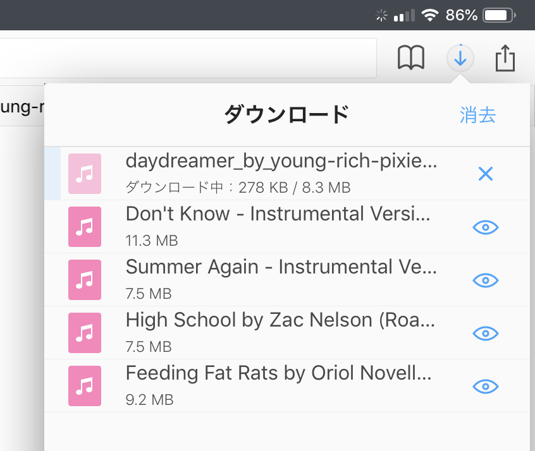Click the downloads arrow icon in toolbar

click(461, 59)
